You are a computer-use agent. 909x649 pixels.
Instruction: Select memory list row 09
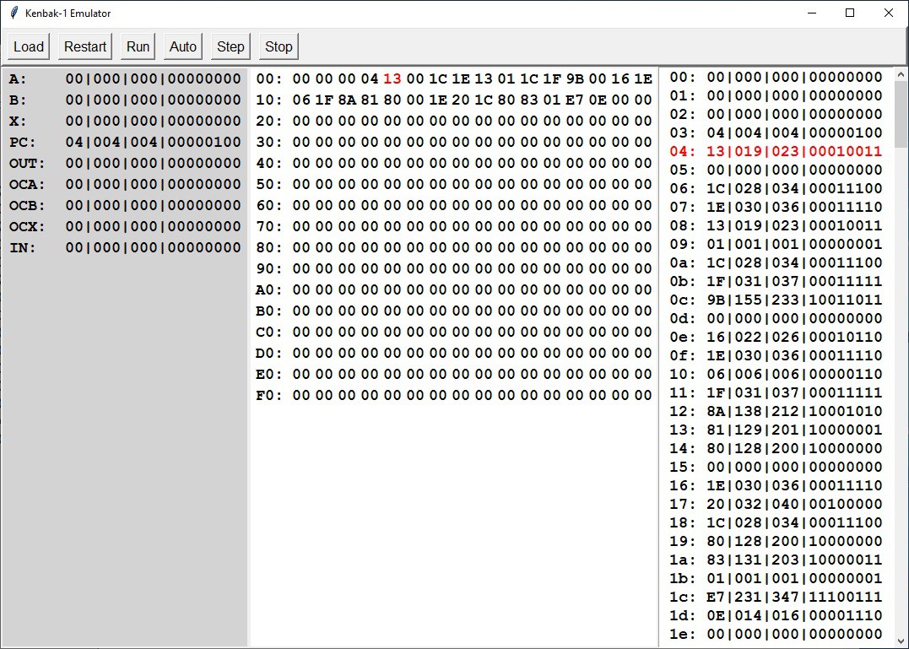(x=776, y=244)
